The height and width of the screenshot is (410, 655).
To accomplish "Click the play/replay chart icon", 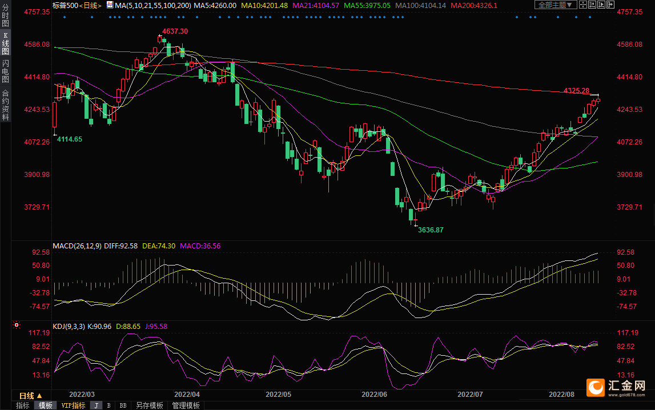I will 601,5.
